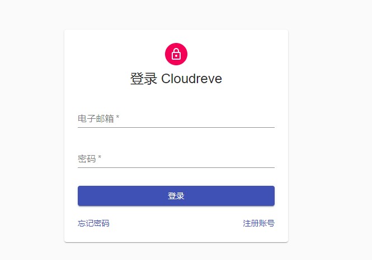This screenshot has height=260, width=372.
Task: Click the word Cloudreve in the title
Action: [191, 79]
